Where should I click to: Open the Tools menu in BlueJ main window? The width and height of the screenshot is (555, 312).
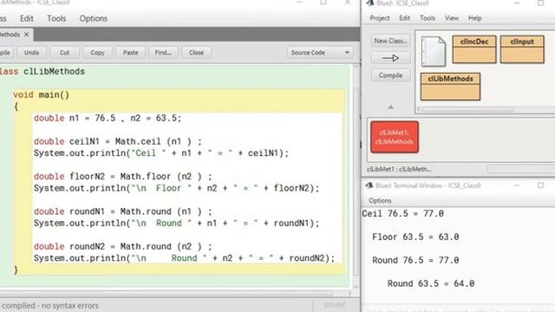(428, 18)
